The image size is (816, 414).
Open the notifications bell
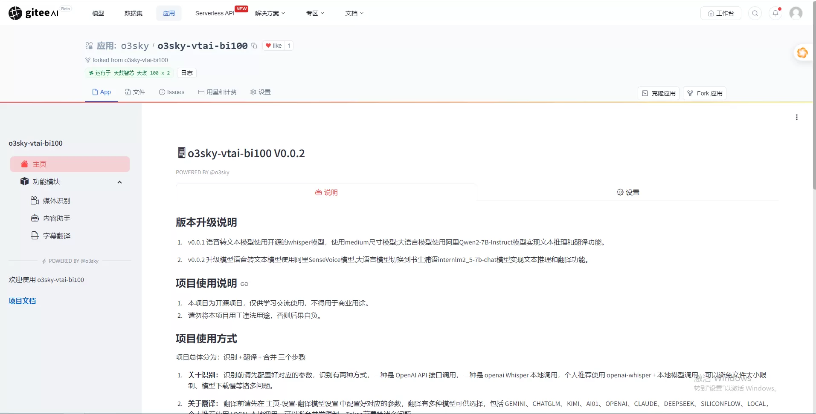(775, 13)
